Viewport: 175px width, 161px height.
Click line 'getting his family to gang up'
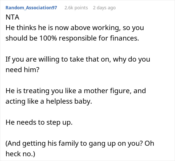pos(75,144)
